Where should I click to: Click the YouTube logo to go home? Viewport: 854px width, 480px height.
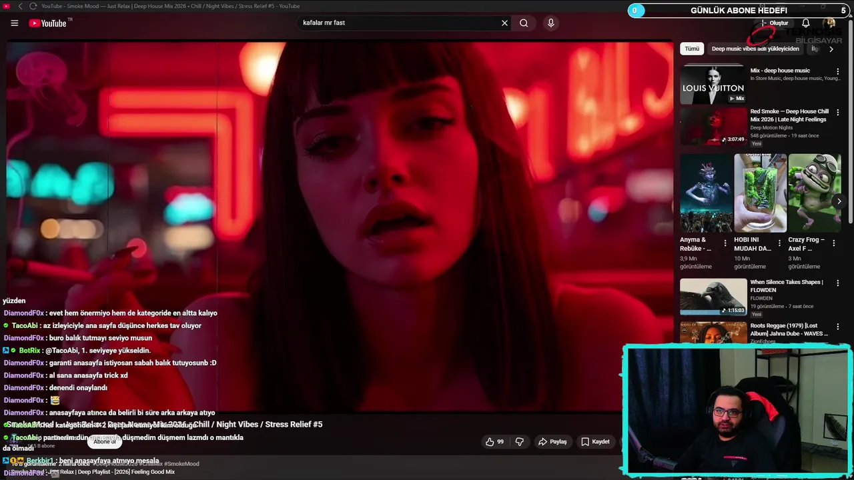pyautogui.click(x=48, y=23)
